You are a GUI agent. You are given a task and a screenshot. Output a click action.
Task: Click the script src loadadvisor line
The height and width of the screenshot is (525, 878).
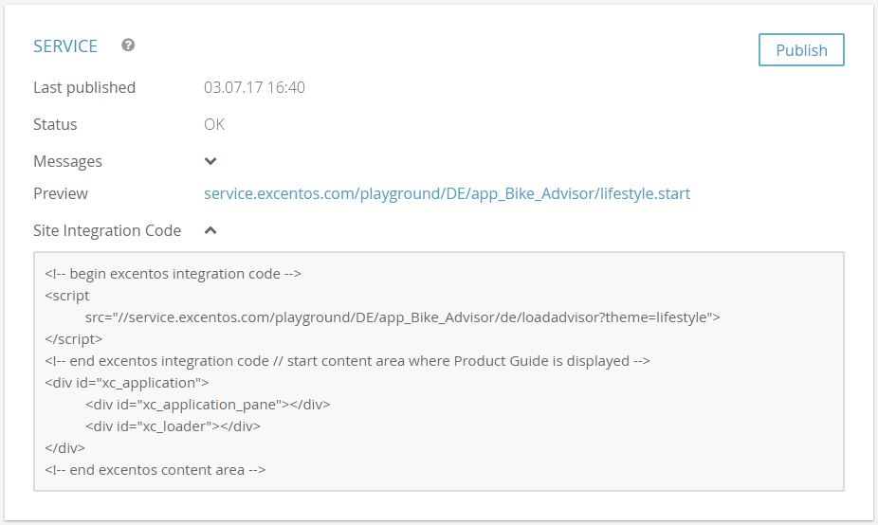coord(403,317)
